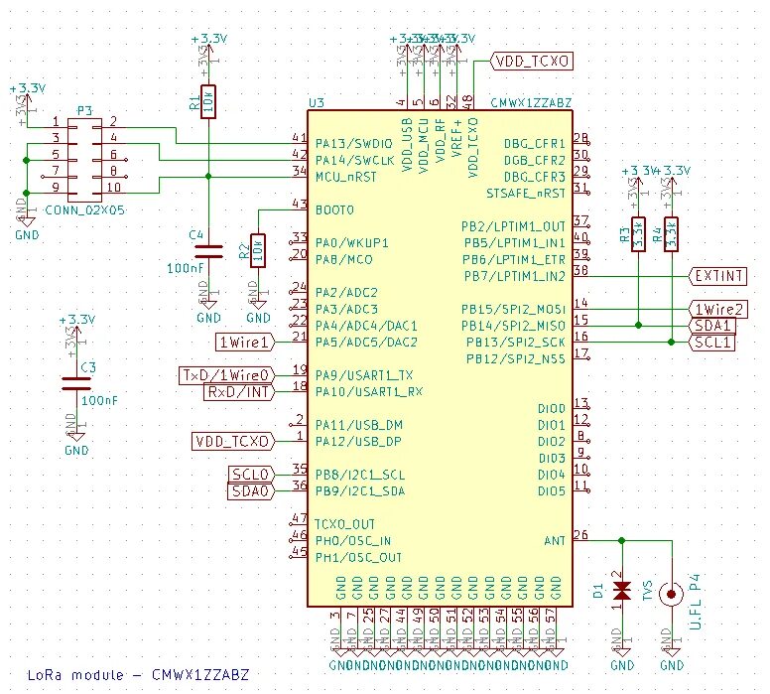Select the P3 CONN_02X05 connector symbol
The height and width of the screenshot is (694, 770).
click(x=84, y=160)
